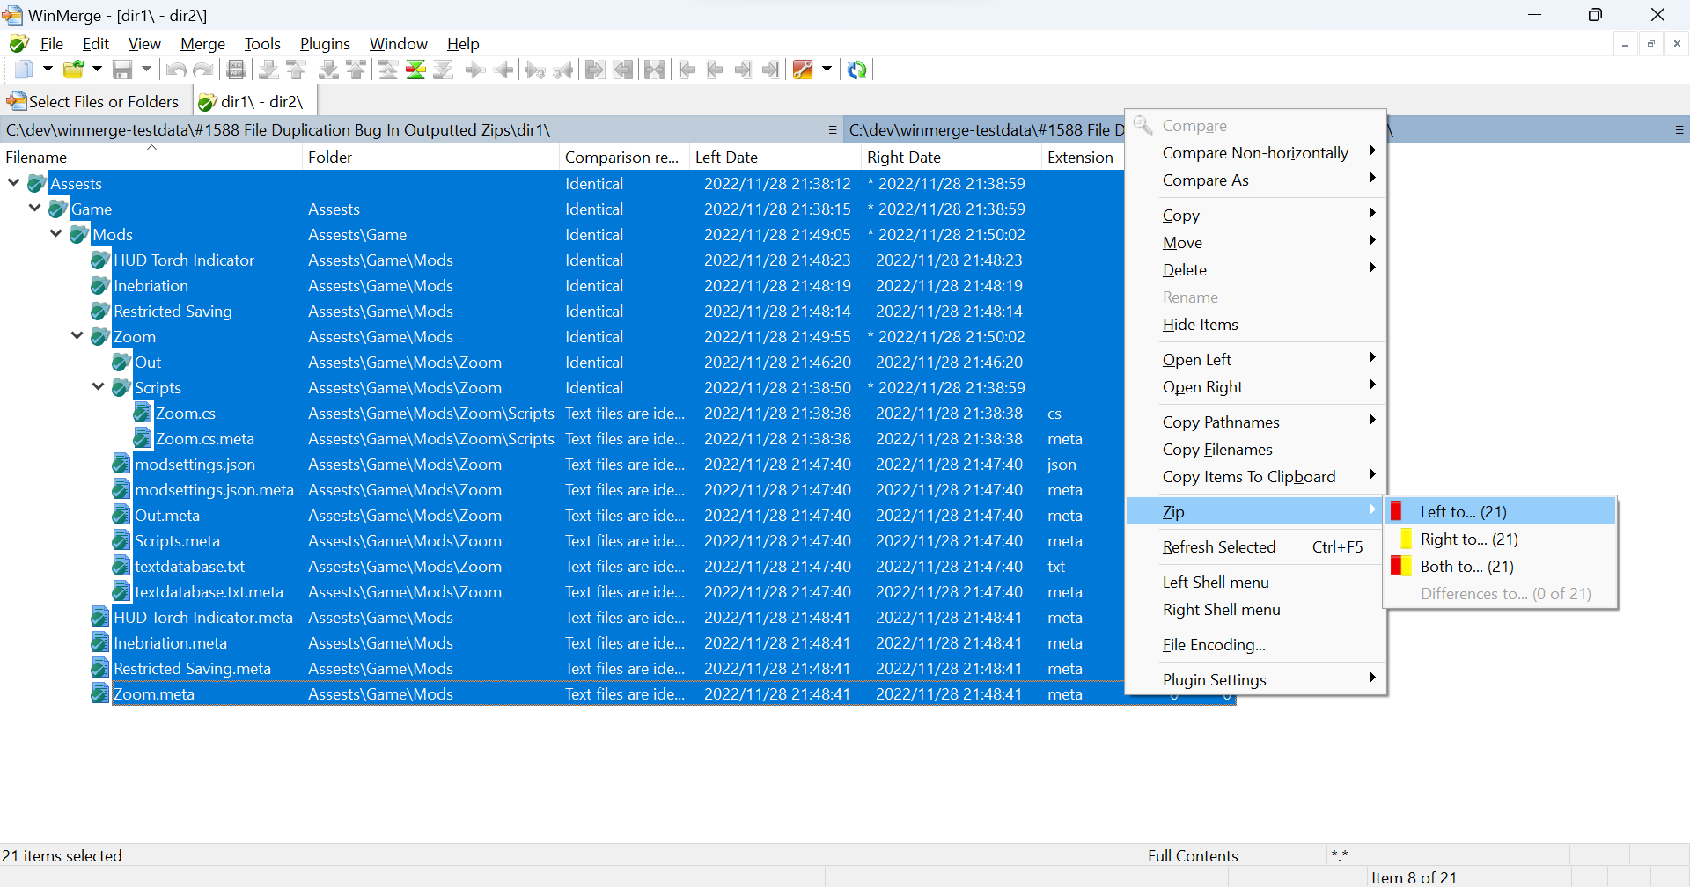Collapse the Scripts folder tree node
The height and width of the screenshot is (887, 1690).
98,387
